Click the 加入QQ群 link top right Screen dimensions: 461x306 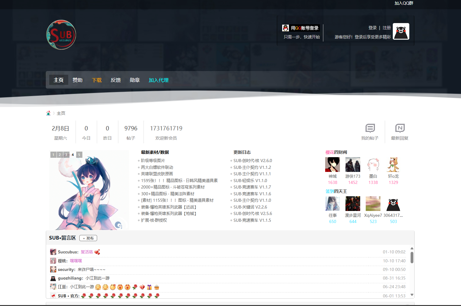(404, 3)
